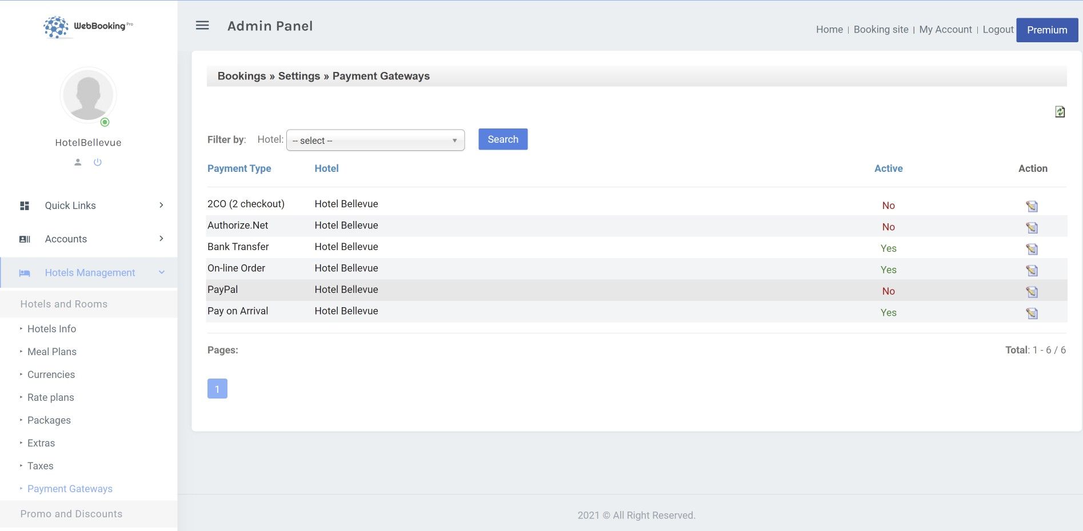Click the Logout link
This screenshot has height=531, width=1083.
click(x=998, y=30)
